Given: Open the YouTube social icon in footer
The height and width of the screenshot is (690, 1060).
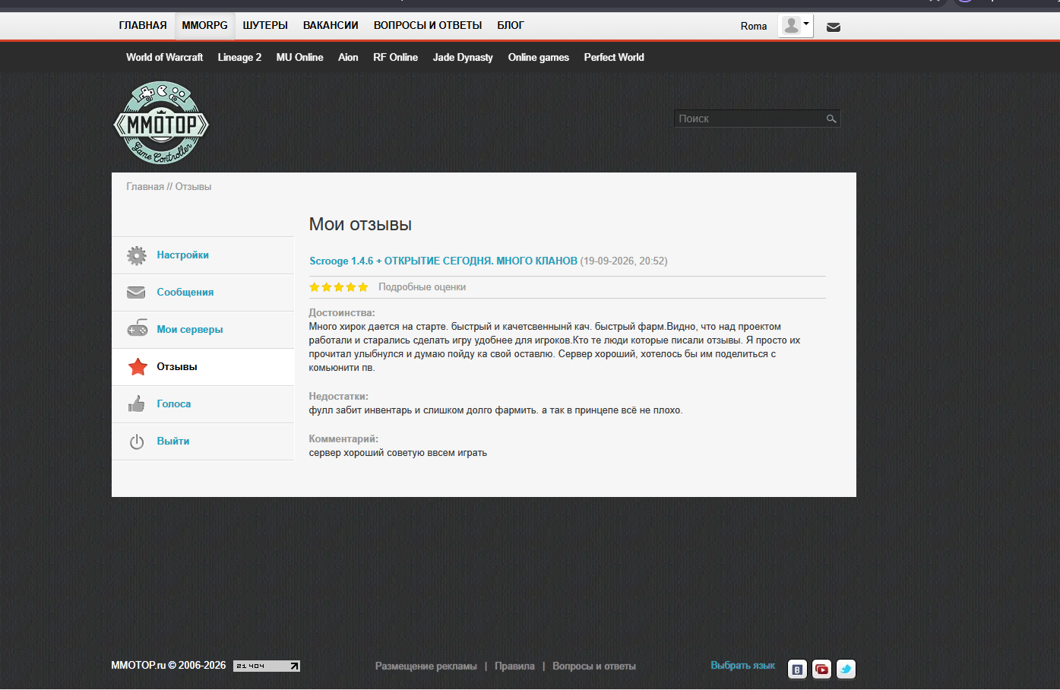Looking at the screenshot, I should pos(821,669).
